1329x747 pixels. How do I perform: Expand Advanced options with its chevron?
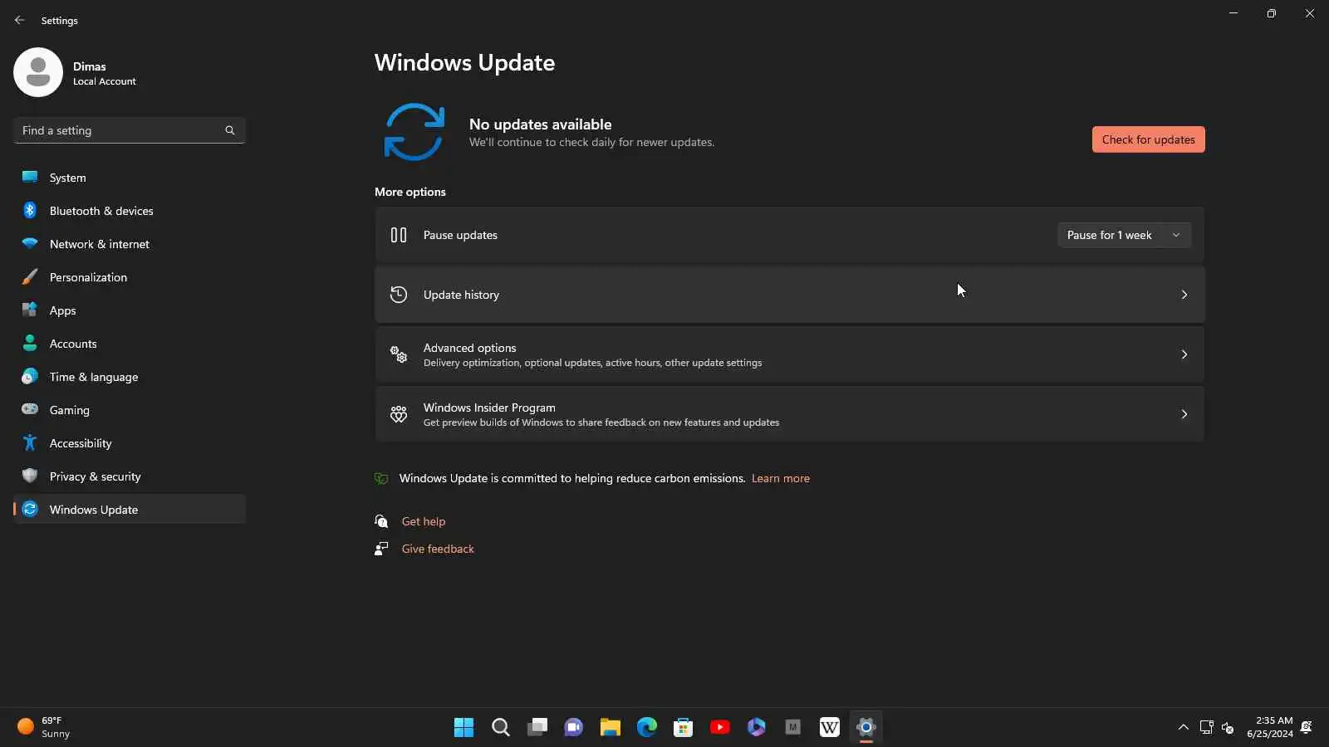(1184, 354)
